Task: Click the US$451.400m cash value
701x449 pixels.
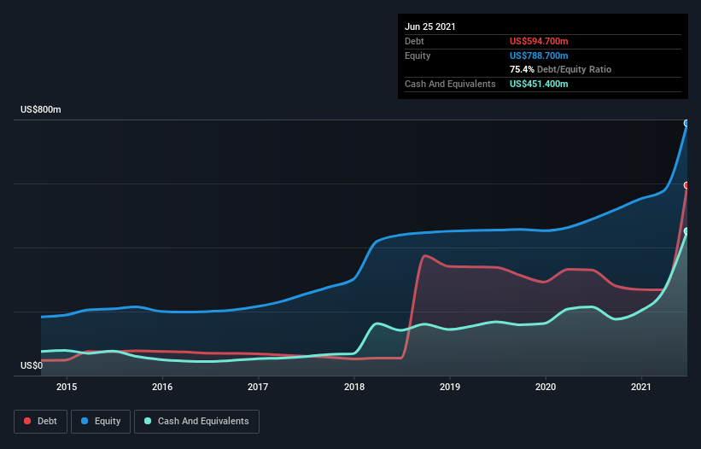Action: pyautogui.click(x=539, y=84)
